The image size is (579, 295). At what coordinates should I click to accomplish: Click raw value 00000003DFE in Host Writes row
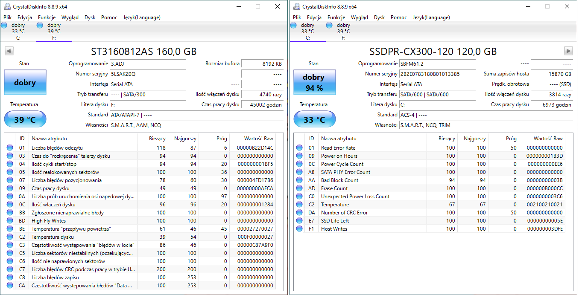tap(544, 229)
